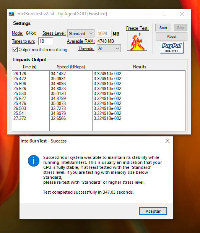Viewport: 200px width, 233px height.
Task: Minimize the IntelBurnTest main window
Action: [x=147, y=14]
